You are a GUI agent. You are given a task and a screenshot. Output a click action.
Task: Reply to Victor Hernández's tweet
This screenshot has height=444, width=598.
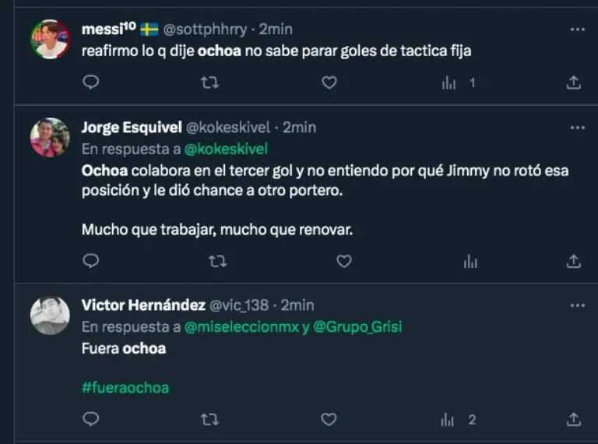91,420
